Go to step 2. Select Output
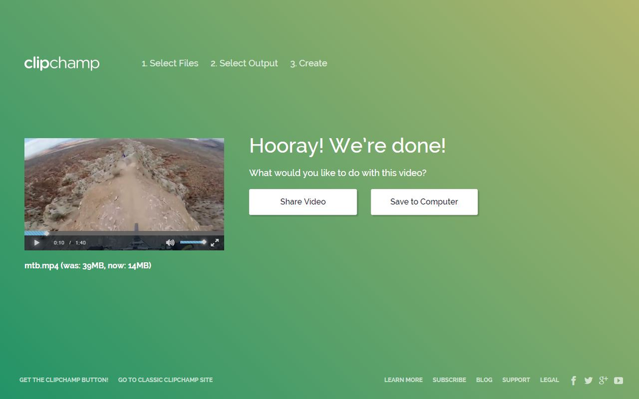This screenshot has width=639, height=399. pyautogui.click(x=244, y=63)
